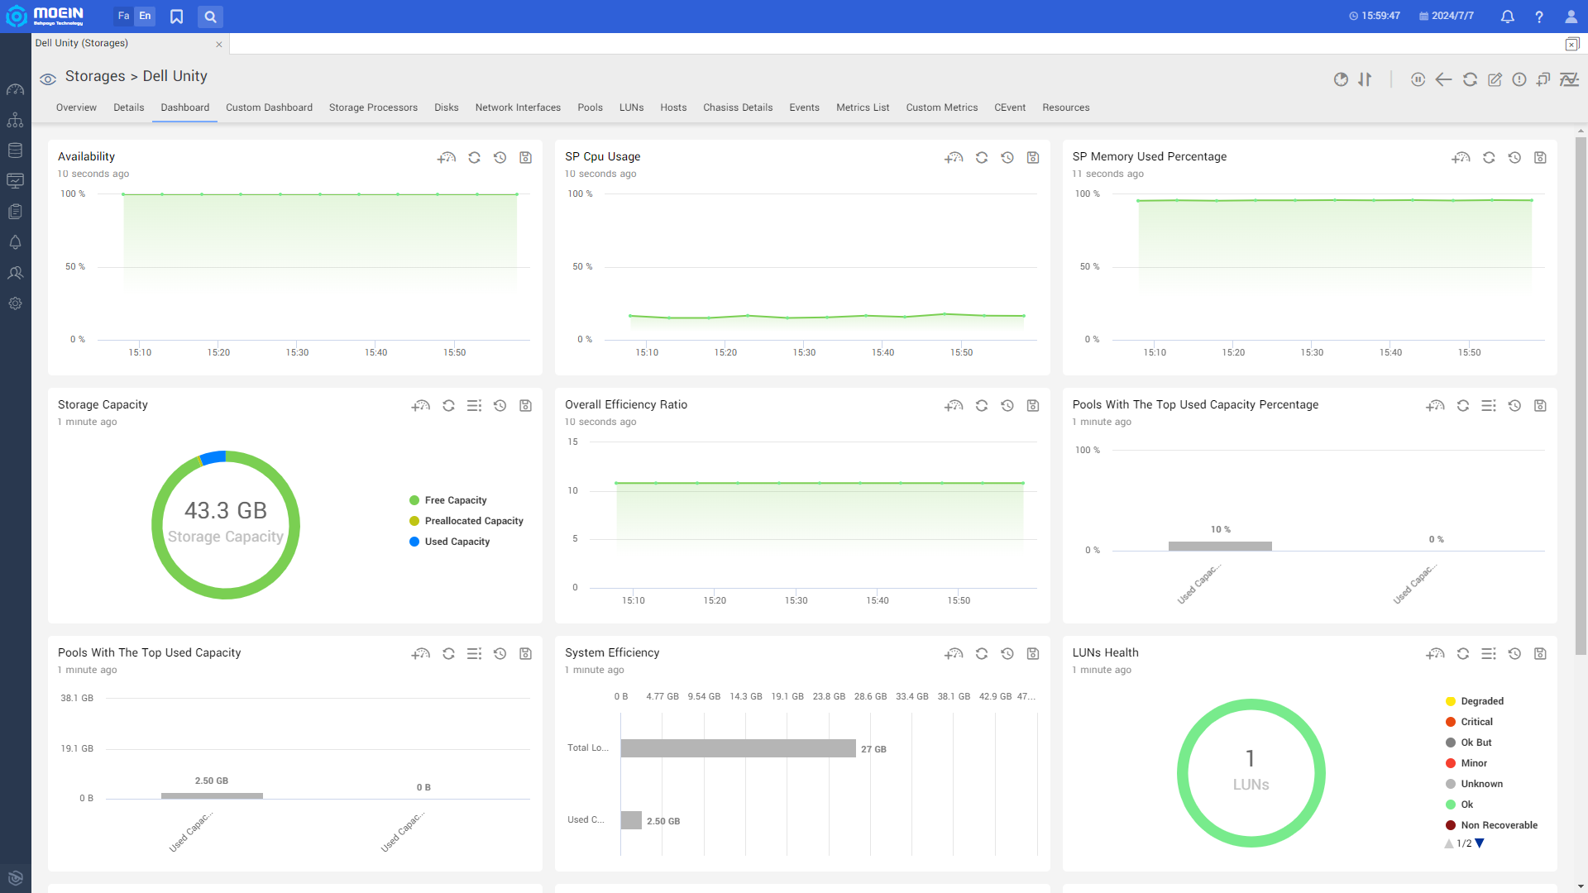Image resolution: width=1588 pixels, height=893 pixels.
Task: Click the back arrow in page toolbar
Action: click(x=1443, y=79)
